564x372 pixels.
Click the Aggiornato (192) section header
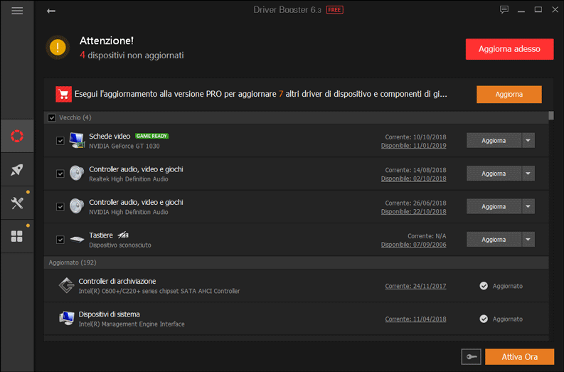tap(297, 262)
